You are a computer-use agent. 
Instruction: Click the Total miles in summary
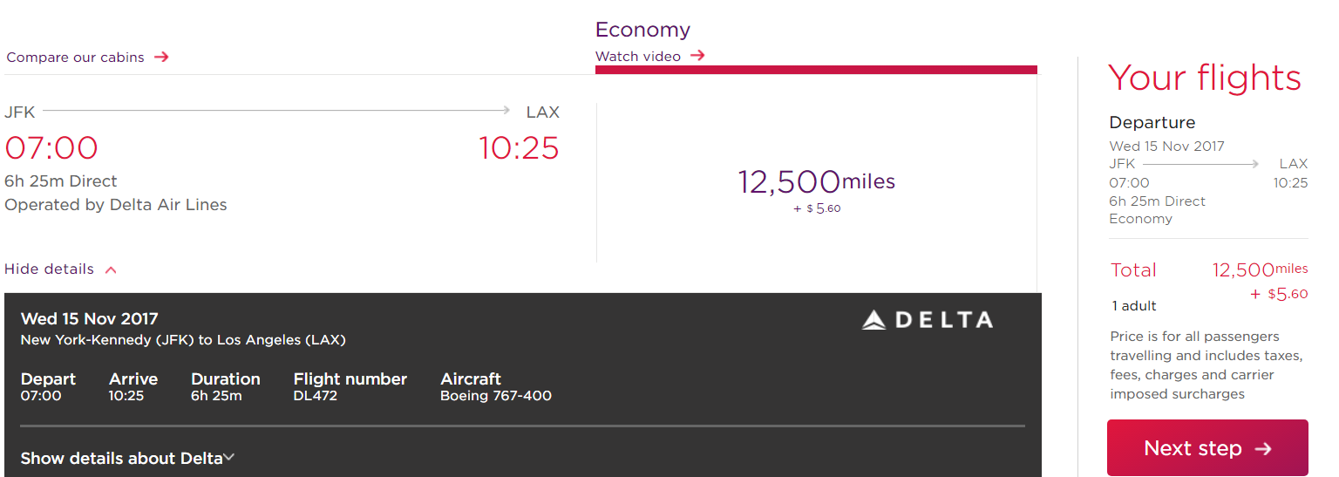pyautogui.click(x=1261, y=270)
